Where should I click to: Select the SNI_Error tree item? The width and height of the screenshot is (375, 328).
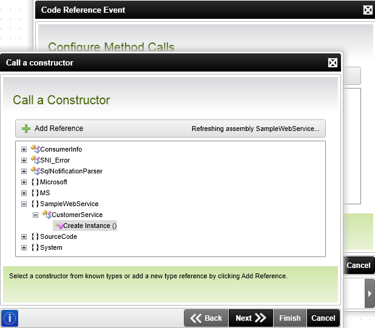tap(55, 160)
